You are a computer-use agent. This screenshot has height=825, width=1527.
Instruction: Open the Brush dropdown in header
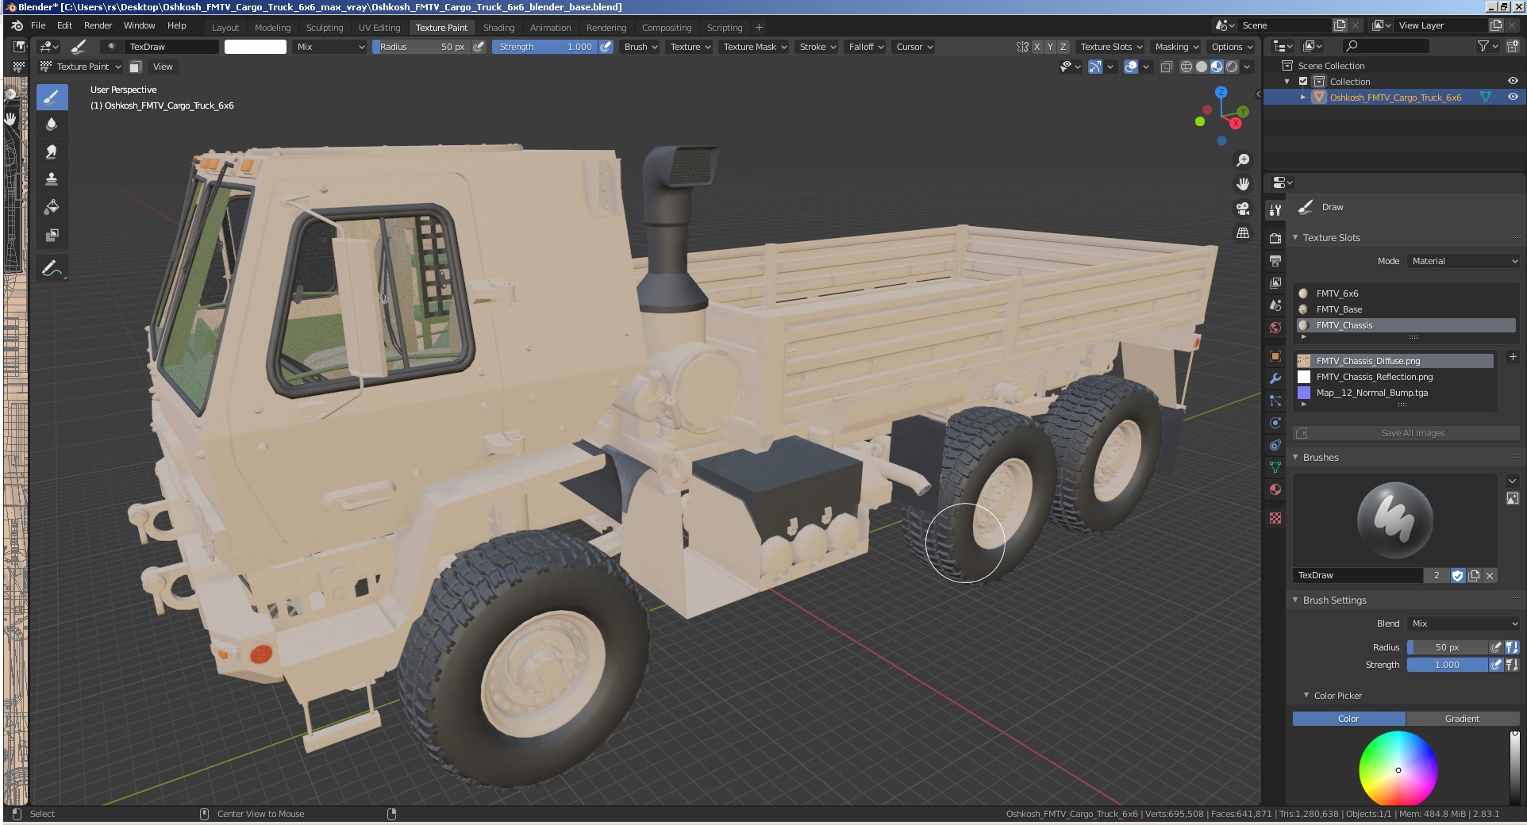pyautogui.click(x=640, y=47)
